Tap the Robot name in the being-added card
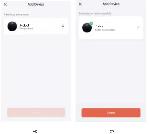 coord(24,25)
